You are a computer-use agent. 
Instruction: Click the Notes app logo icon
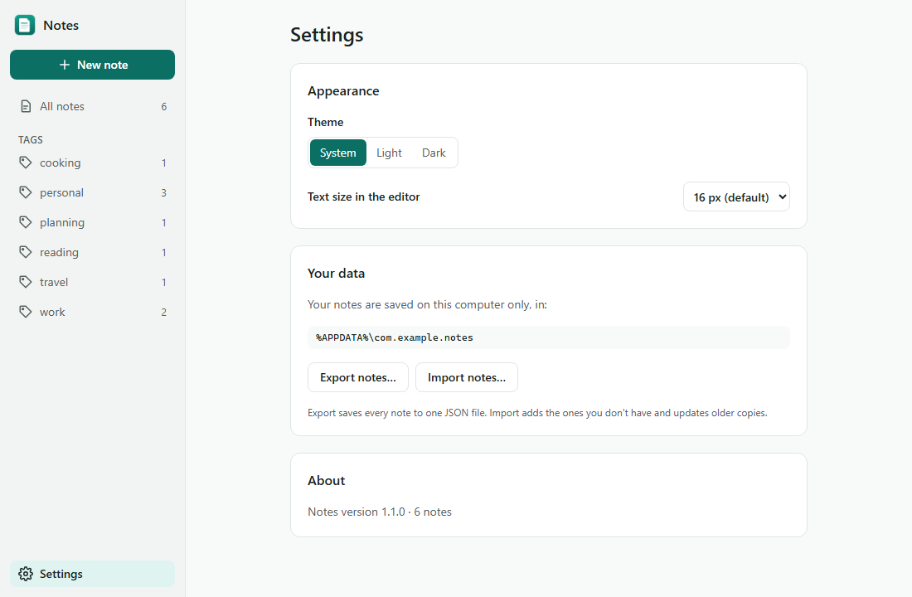point(24,25)
